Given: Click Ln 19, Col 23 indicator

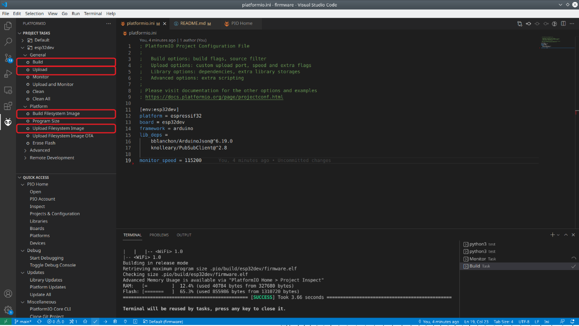Looking at the screenshot, I should click(476, 321).
